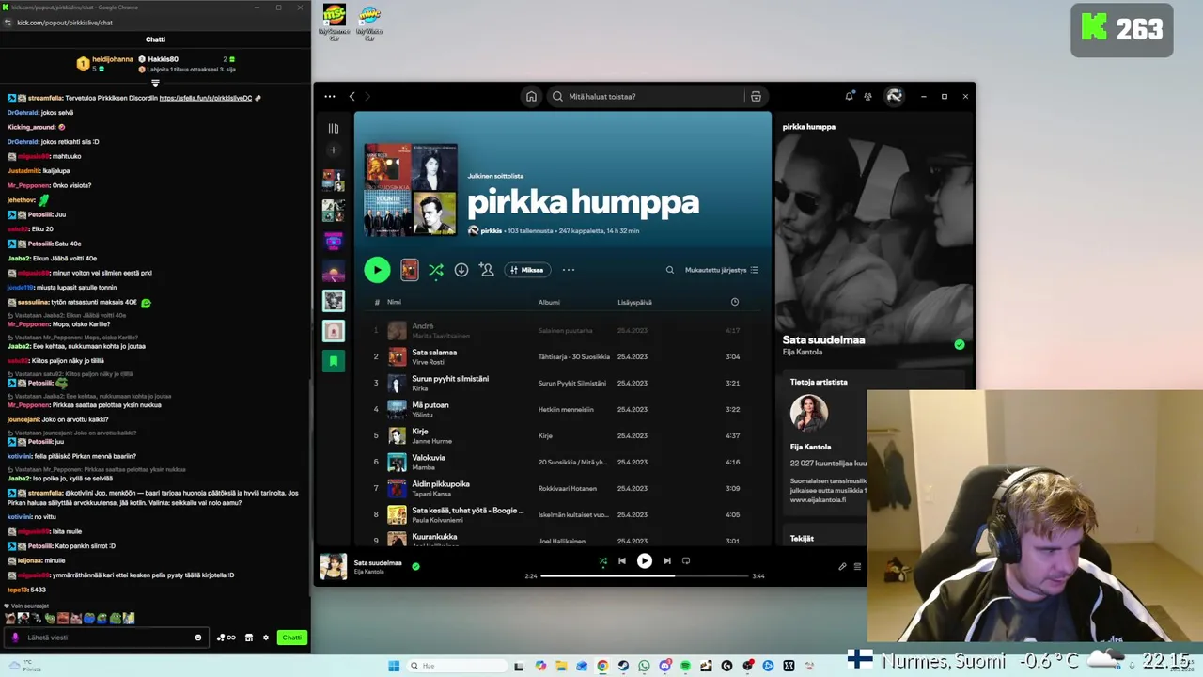Resume playback in the bottom player
The width and height of the screenshot is (1203, 677).
pos(645,560)
